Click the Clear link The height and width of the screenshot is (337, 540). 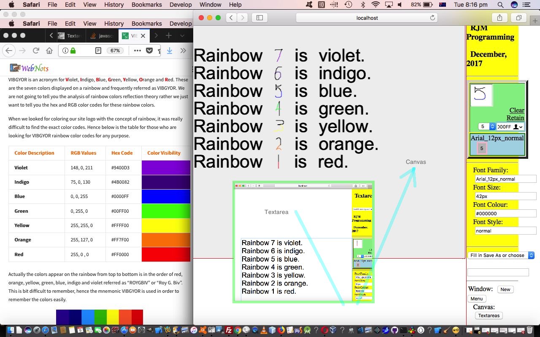(x=516, y=110)
